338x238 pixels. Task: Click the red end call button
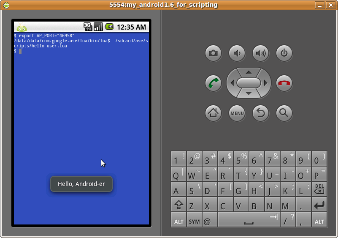[x=284, y=83]
